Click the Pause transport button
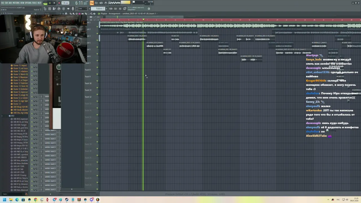361x203 pixels. pyautogui.click(x=50, y=3)
